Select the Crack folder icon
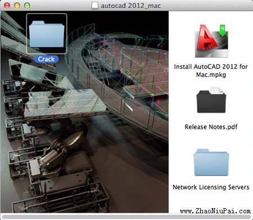This screenshot has width=253, height=220. [47, 34]
